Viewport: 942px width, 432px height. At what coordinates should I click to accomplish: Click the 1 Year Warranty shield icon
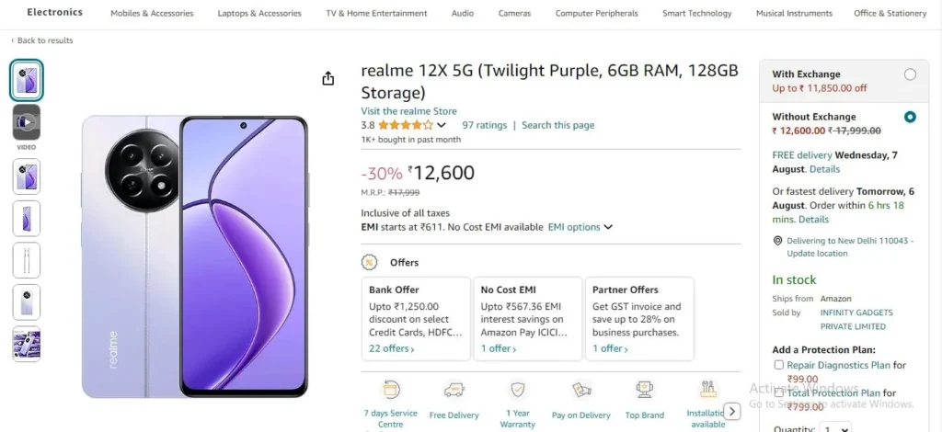tap(517, 390)
